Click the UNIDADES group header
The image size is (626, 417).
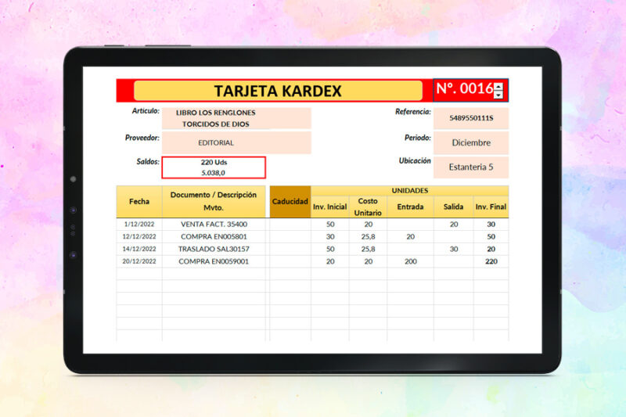409,190
